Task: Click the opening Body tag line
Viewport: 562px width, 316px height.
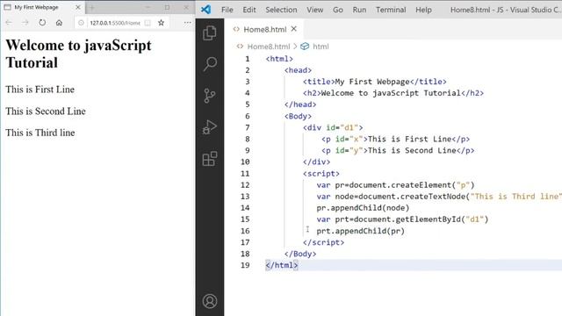Action: click(298, 116)
